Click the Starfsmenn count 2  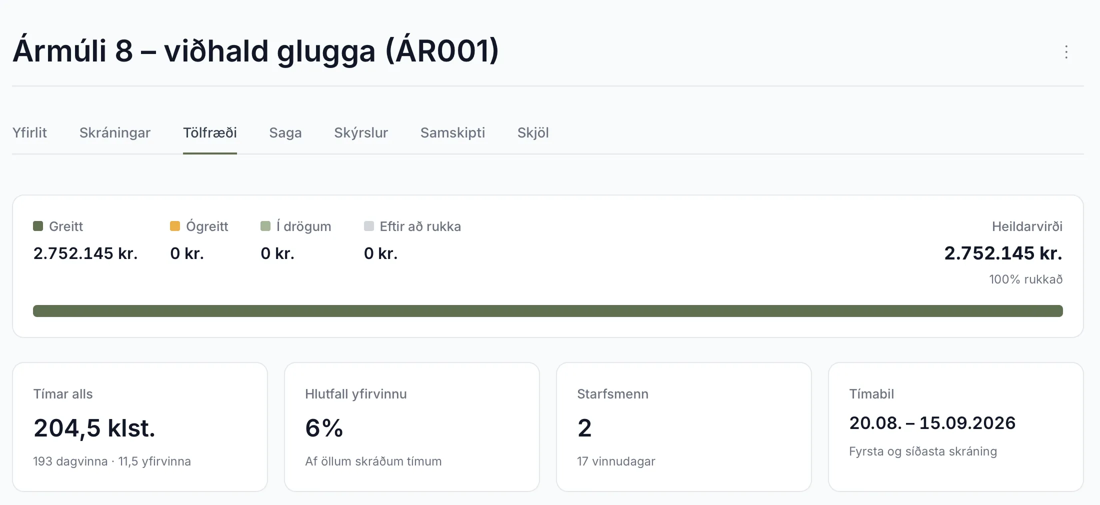point(584,428)
